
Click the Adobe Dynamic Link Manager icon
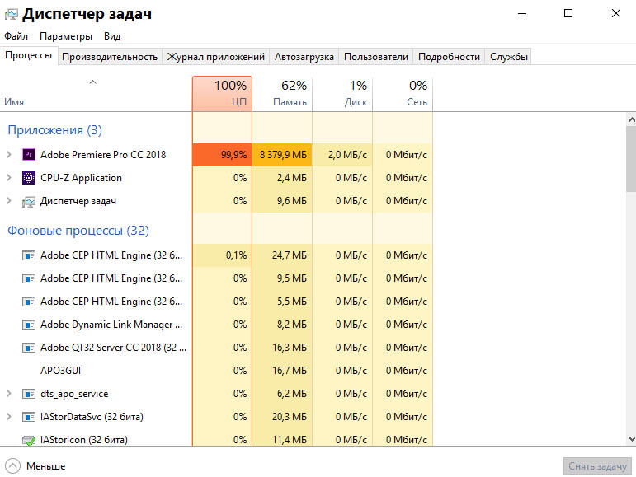(28, 325)
